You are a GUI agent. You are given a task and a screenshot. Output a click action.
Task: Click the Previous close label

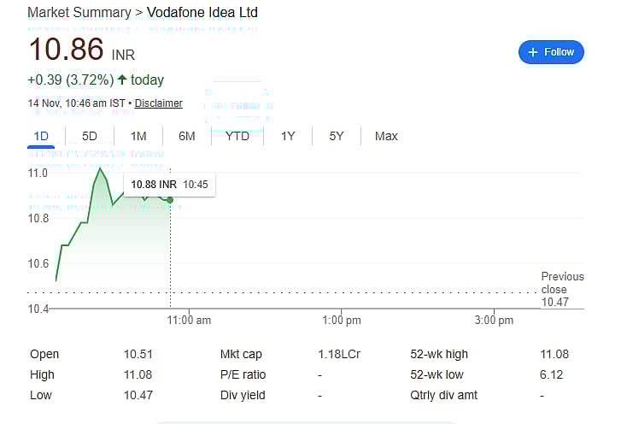[x=562, y=283]
